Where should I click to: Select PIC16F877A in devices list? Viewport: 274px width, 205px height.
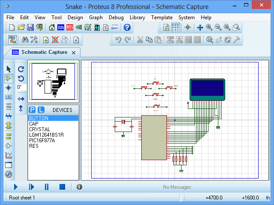(x=53, y=141)
